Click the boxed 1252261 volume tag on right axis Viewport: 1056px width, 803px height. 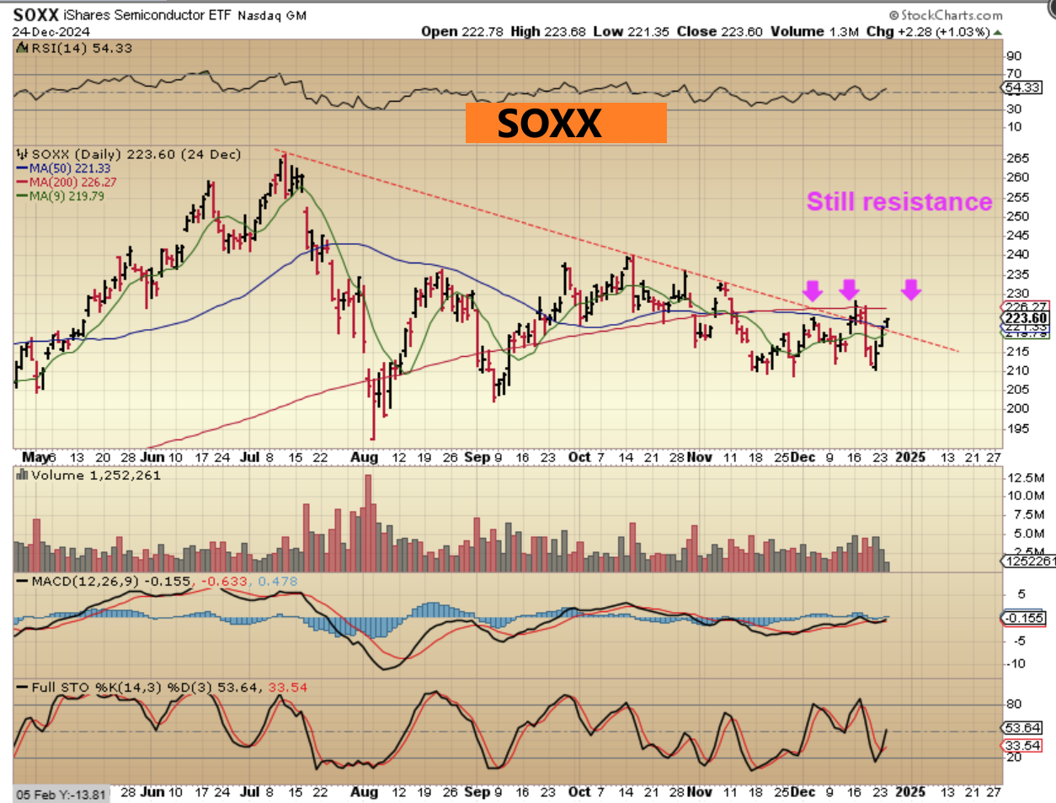click(x=1028, y=561)
